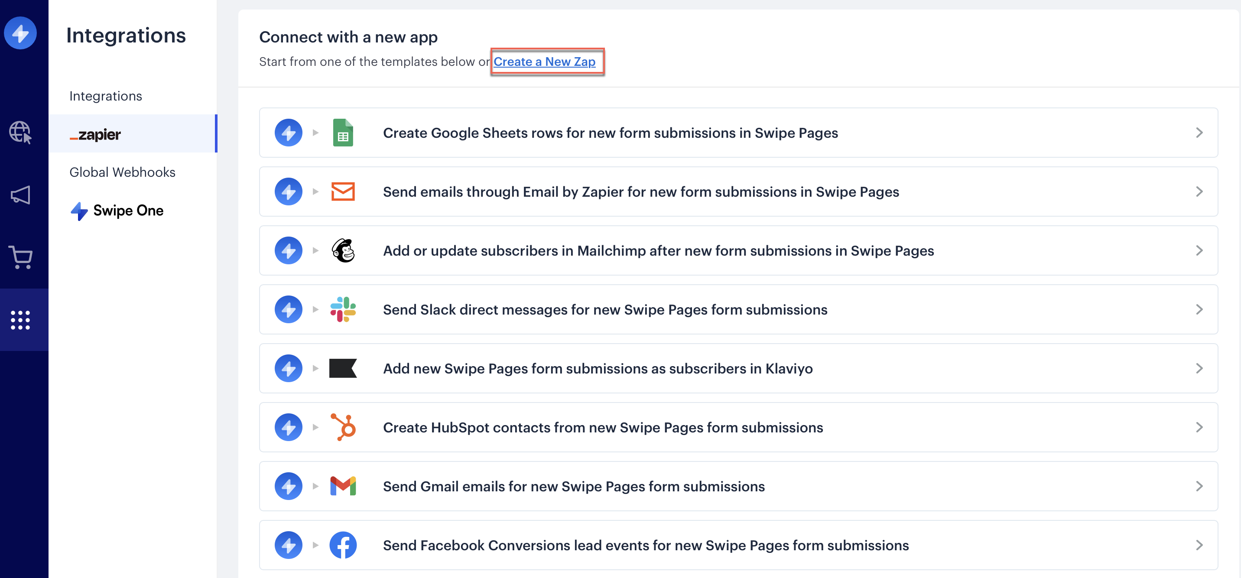Click the Google Sheets icon in first template

point(343,133)
